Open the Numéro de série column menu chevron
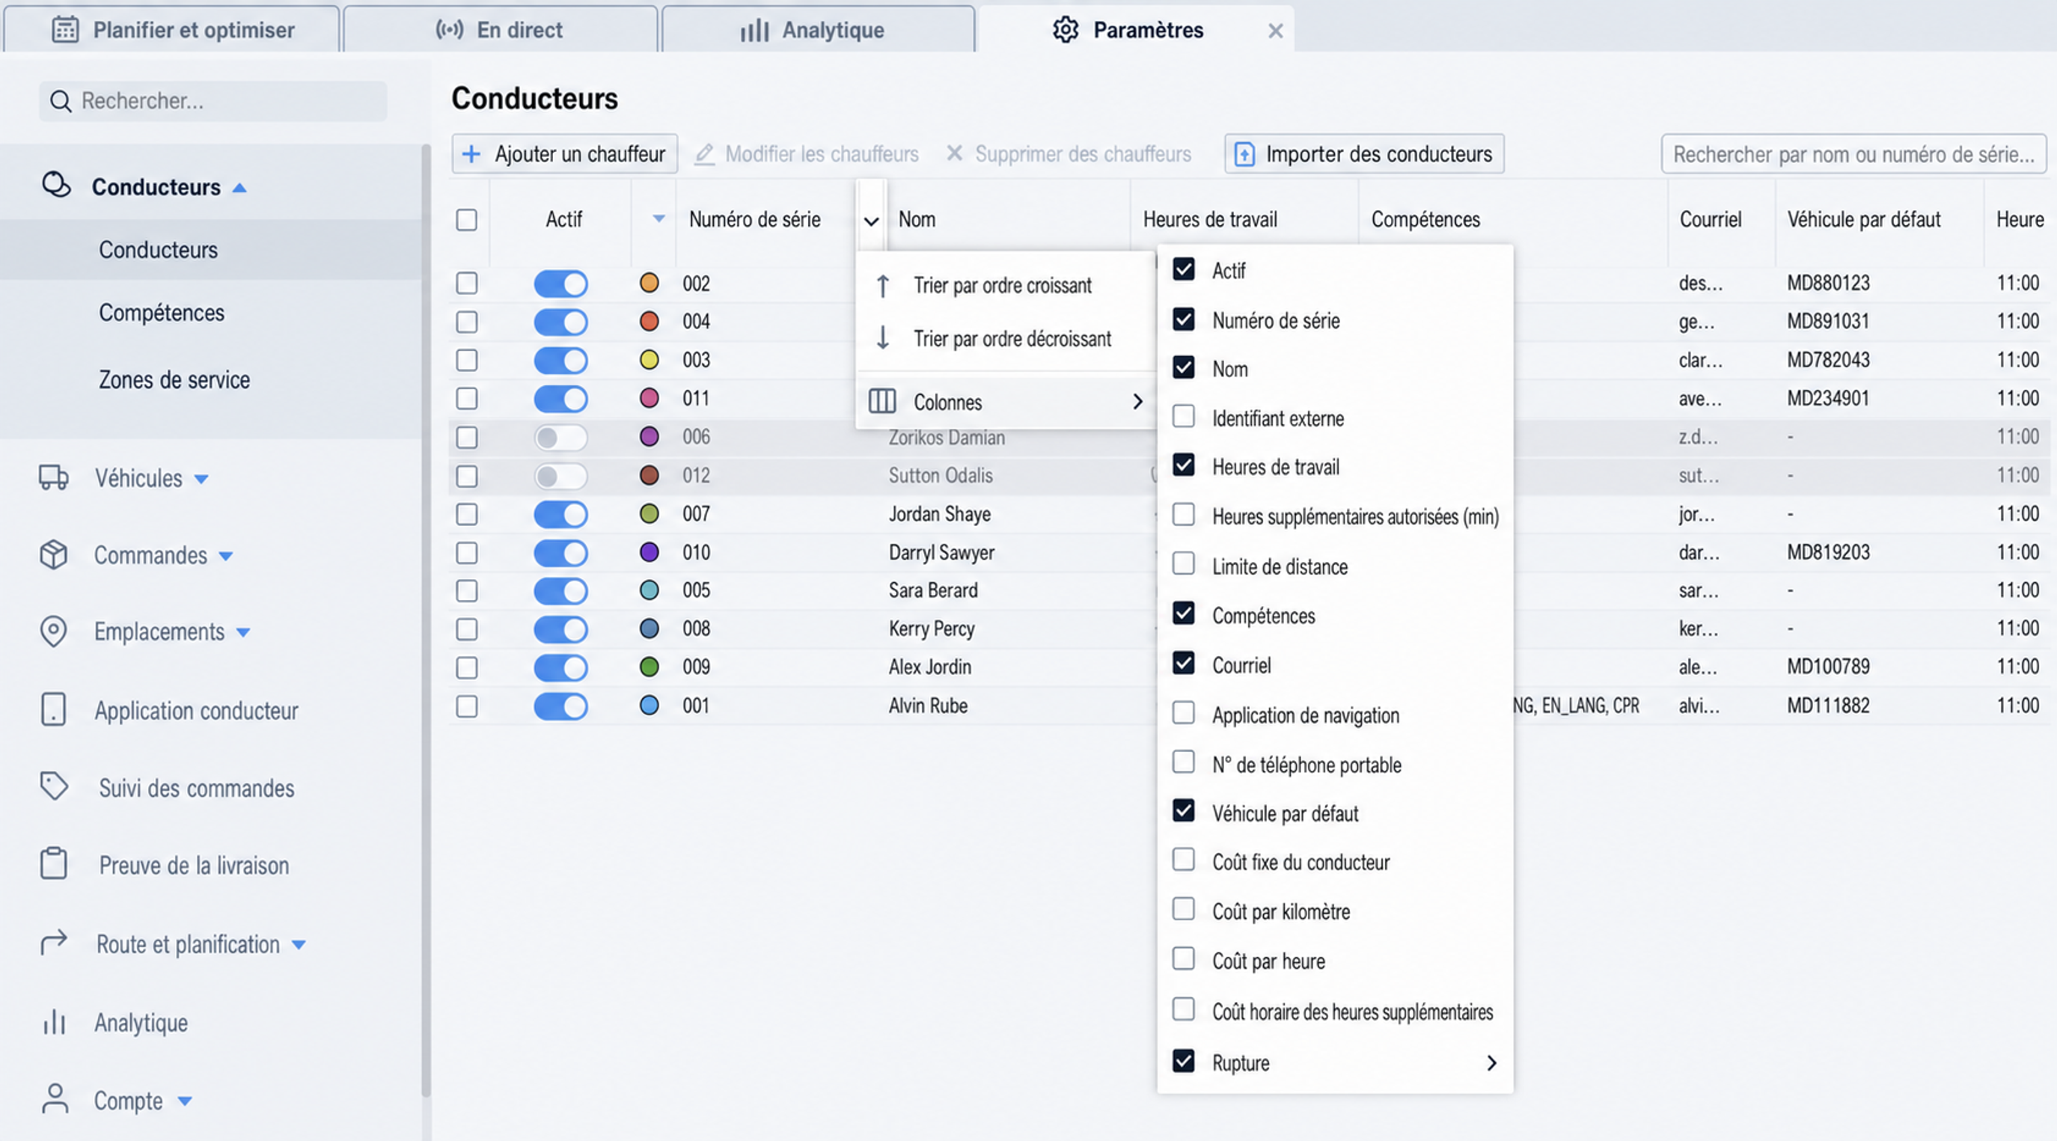The height and width of the screenshot is (1141, 2057). (871, 221)
